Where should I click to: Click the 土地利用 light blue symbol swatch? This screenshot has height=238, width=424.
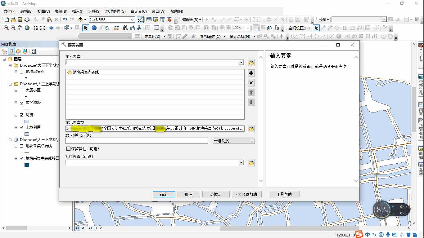27,134
